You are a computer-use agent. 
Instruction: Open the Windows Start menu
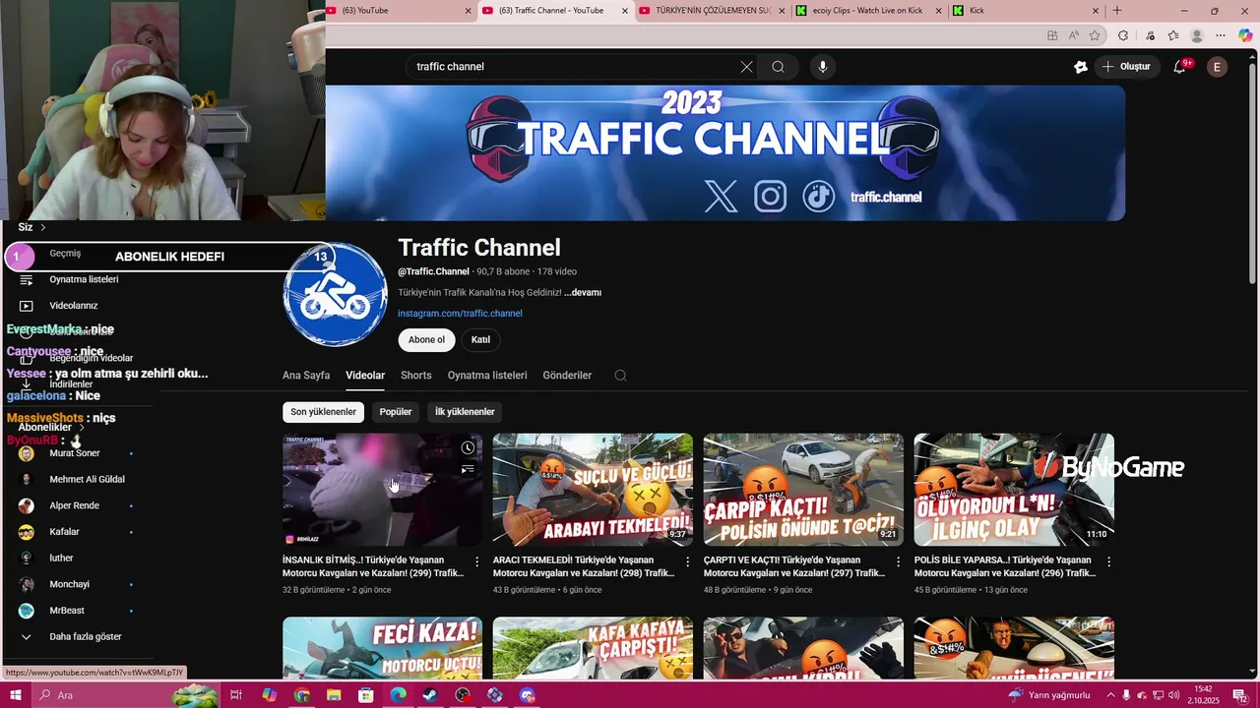(16, 695)
